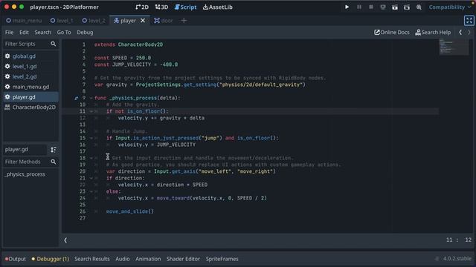Screen dimensions: 476x267
Task: Fold the else block on line 23
Action: pyautogui.click(x=91, y=191)
